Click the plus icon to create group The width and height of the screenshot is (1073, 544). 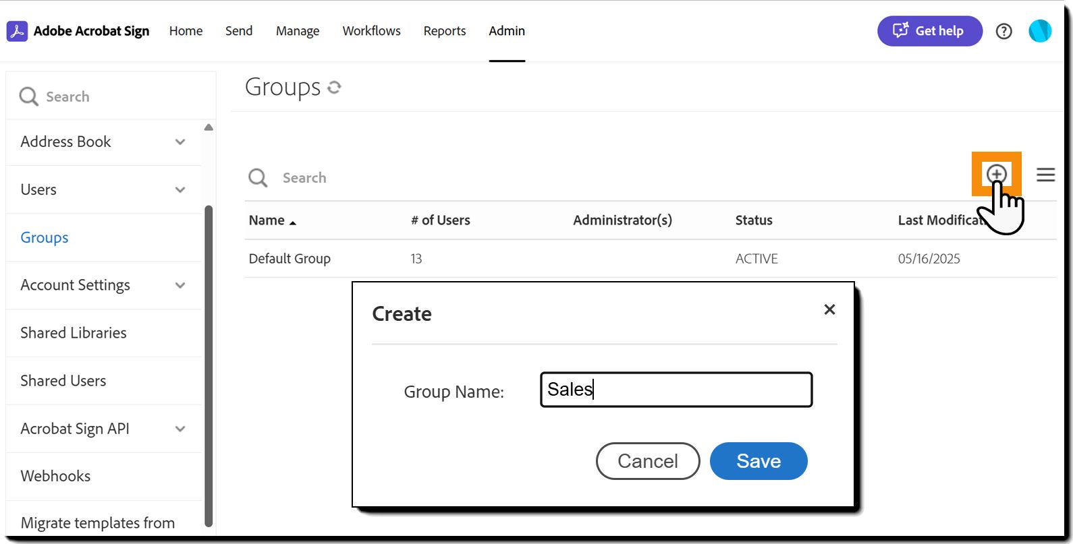(x=996, y=174)
